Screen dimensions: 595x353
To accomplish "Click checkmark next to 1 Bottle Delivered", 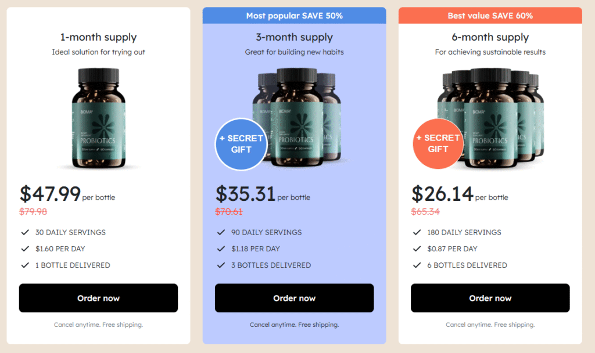I will 25,265.
